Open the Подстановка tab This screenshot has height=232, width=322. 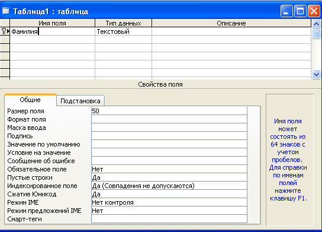[80, 101]
